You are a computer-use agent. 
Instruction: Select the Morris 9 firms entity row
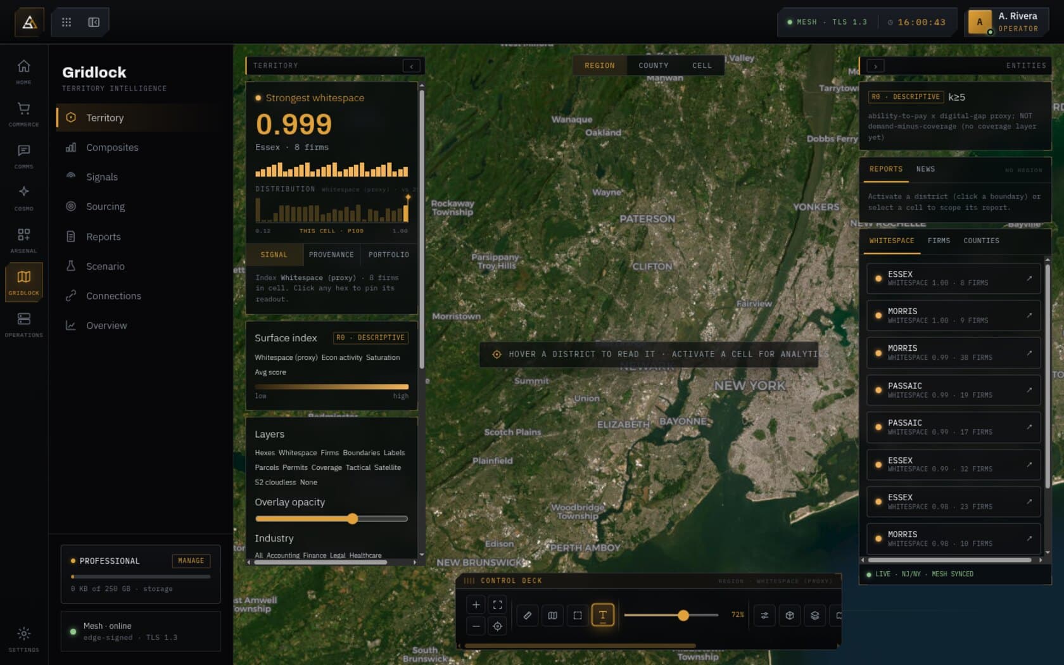(x=953, y=315)
